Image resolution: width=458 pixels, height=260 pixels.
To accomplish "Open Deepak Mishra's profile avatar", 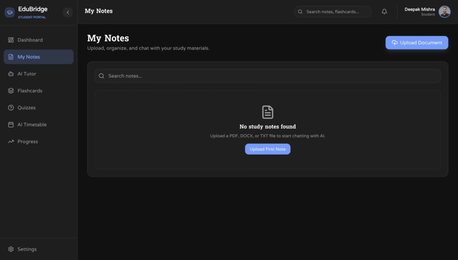I will coord(444,12).
